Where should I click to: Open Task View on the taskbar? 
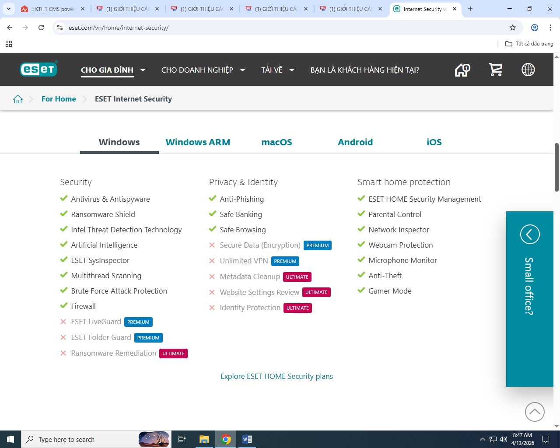pos(182,439)
